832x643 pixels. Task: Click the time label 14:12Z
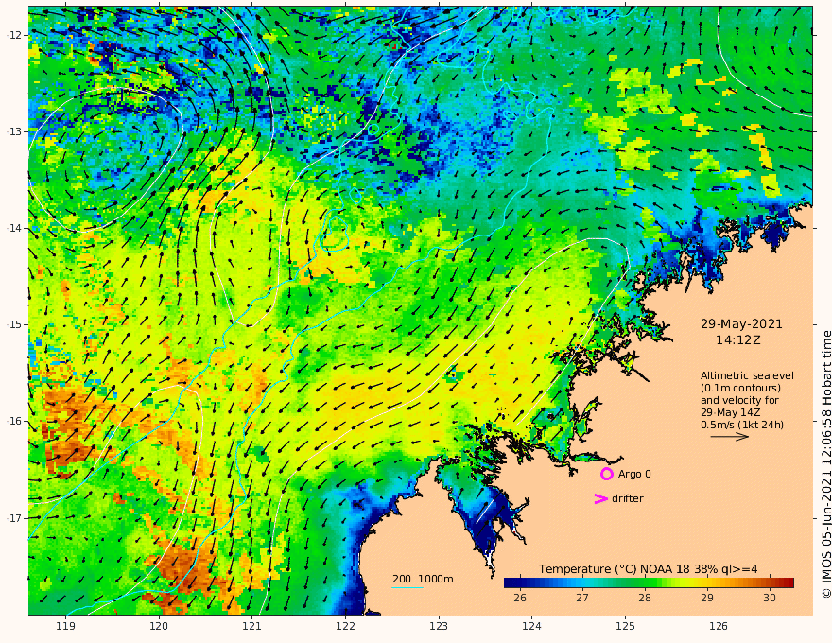(x=738, y=340)
